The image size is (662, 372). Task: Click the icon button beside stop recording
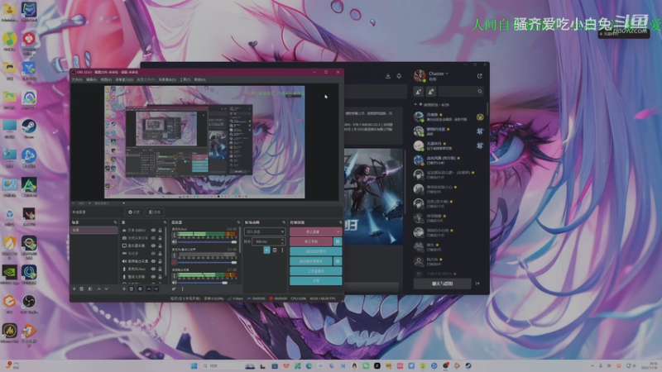pyautogui.click(x=338, y=241)
